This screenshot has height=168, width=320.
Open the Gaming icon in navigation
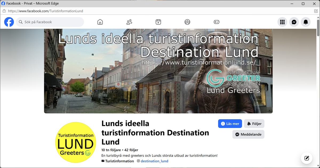[x=217, y=22]
